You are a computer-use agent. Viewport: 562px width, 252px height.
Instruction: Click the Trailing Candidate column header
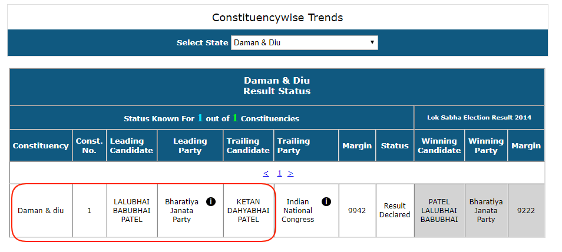click(x=248, y=145)
